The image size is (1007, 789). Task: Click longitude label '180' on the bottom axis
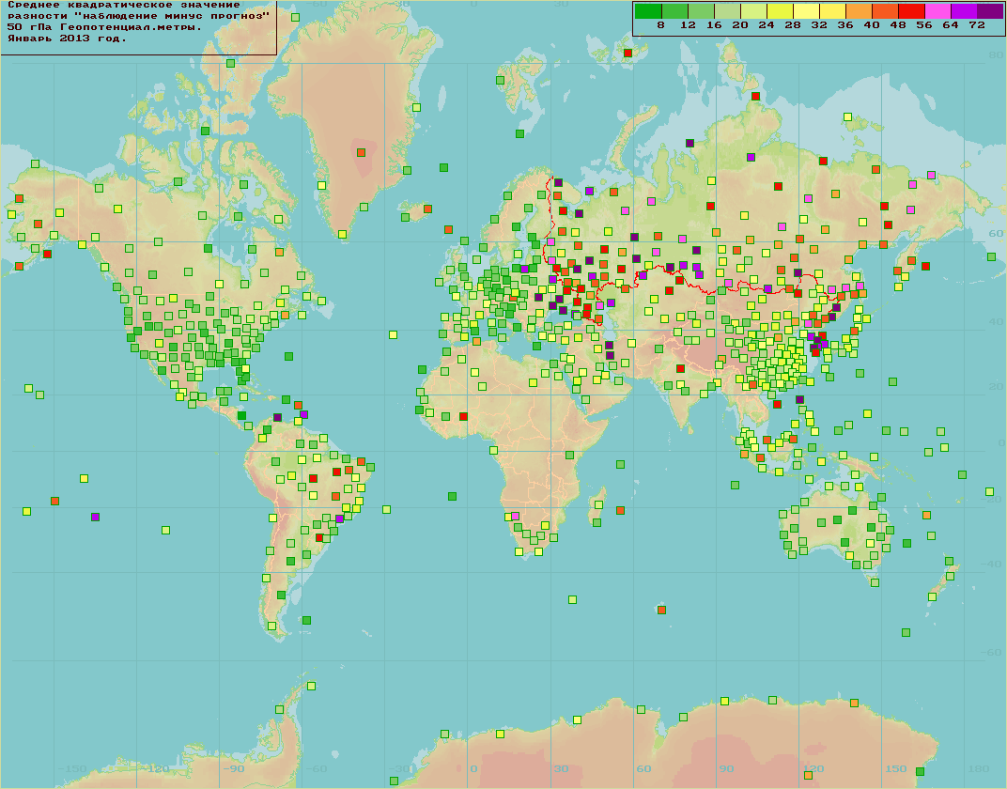(979, 768)
